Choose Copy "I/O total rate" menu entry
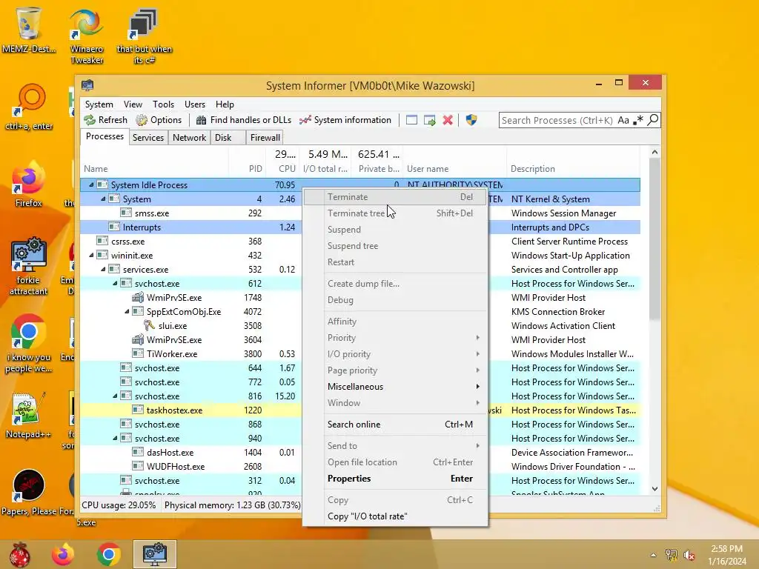The height and width of the screenshot is (569, 759). (396, 516)
